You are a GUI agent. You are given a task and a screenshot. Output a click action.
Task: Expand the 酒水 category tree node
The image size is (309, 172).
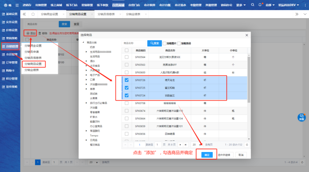tap(86, 61)
